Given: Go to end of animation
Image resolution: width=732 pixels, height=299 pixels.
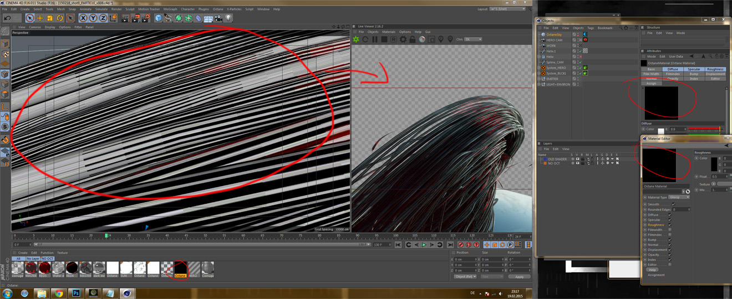Looking at the screenshot, I should point(450,245).
